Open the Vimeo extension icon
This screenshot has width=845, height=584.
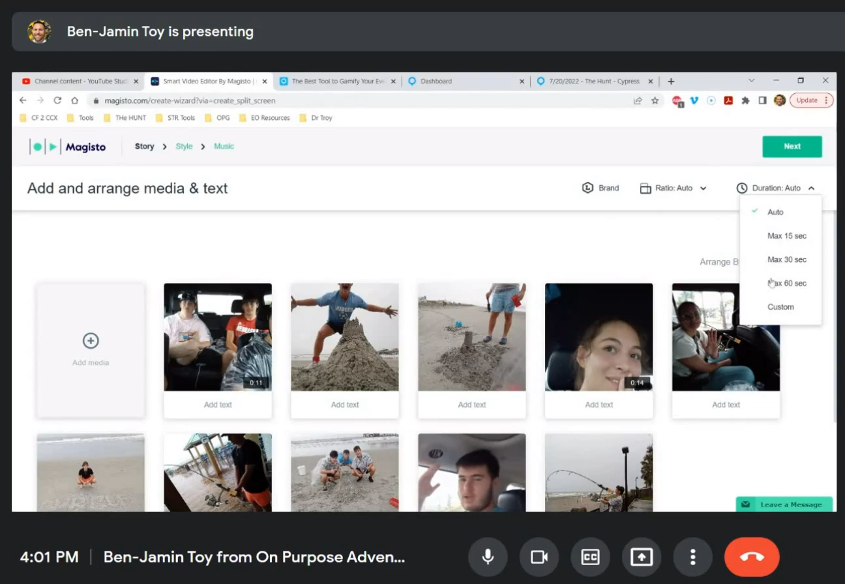tap(694, 100)
